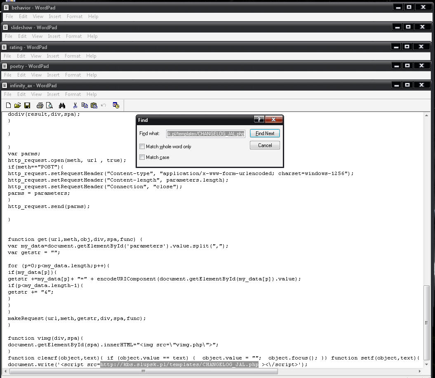Image resolution: width=435 pixels, height=378 pixels.
Task: Click the Copy toolbar icon
Action: coord(85,105)
